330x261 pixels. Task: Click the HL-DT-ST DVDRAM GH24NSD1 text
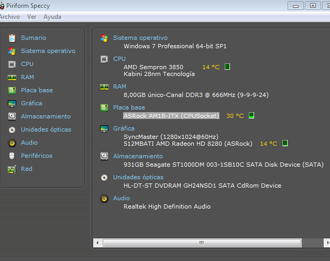[170, 186]
